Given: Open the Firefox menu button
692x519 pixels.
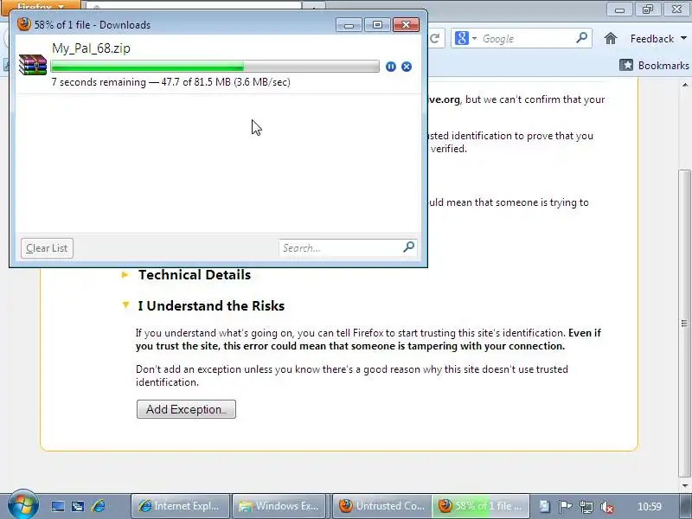Looking at the screenshot, I should tap(41, 6).
